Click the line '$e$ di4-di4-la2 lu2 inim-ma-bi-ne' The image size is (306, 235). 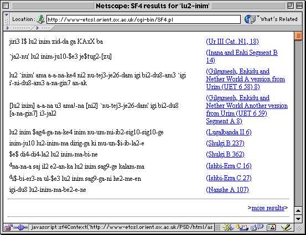click(x=53, y=154)
